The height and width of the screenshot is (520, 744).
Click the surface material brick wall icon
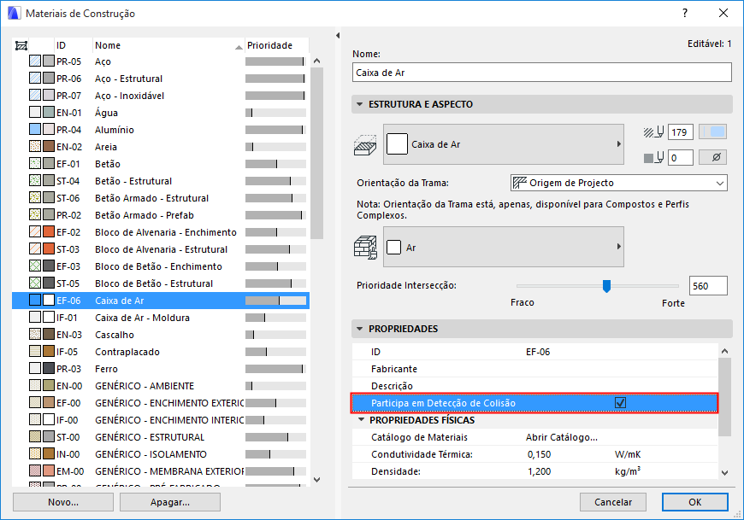click(x=365, y=248)
